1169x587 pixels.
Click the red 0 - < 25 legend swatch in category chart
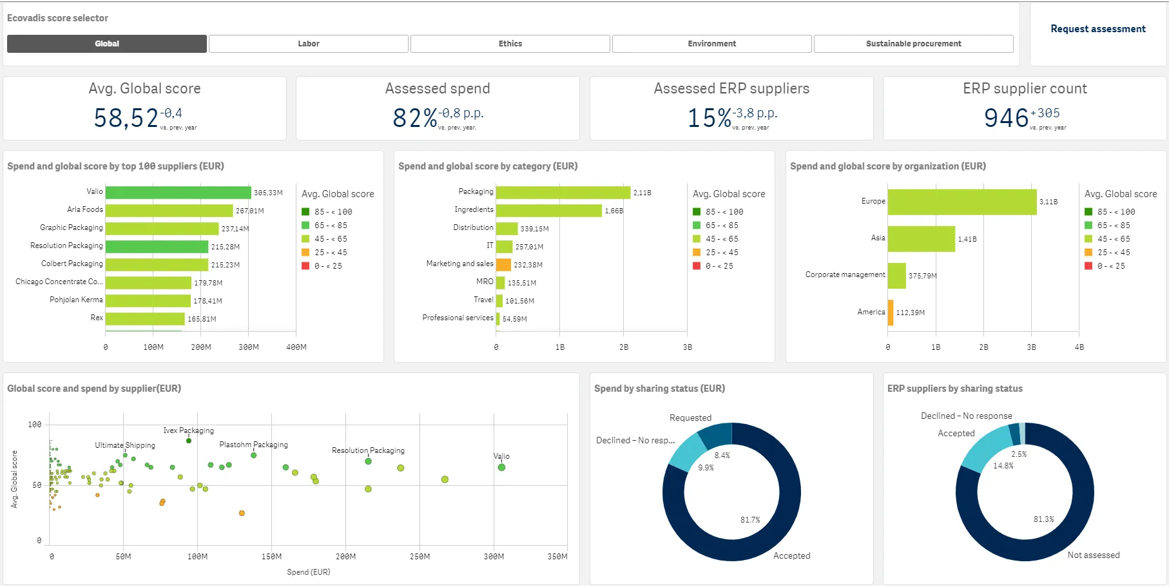(697, 266)
